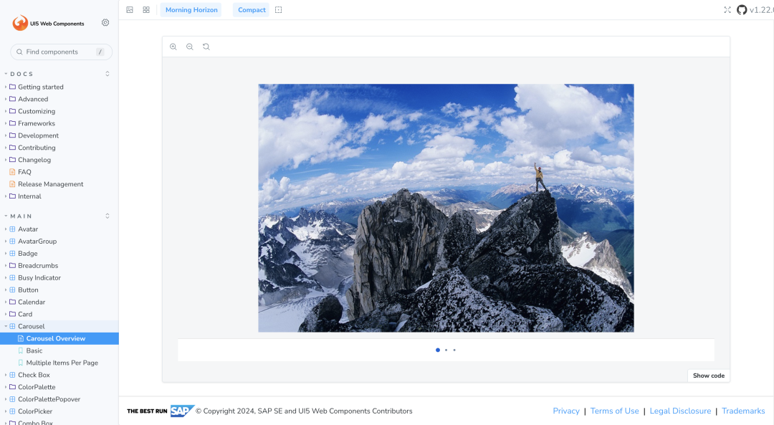Expand the Changelog folder
This screenshot has height=425, width=774.
coord(34,160)
